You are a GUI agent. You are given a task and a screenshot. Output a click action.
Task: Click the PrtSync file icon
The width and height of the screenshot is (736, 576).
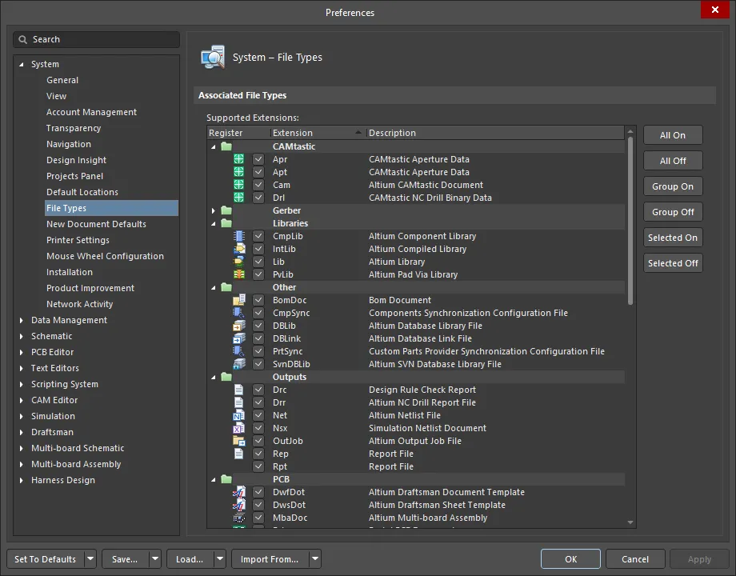tap(239, 351)
